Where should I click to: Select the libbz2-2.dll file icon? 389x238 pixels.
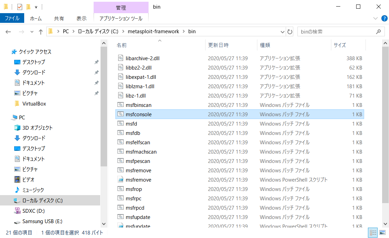[x=121, y=67]
